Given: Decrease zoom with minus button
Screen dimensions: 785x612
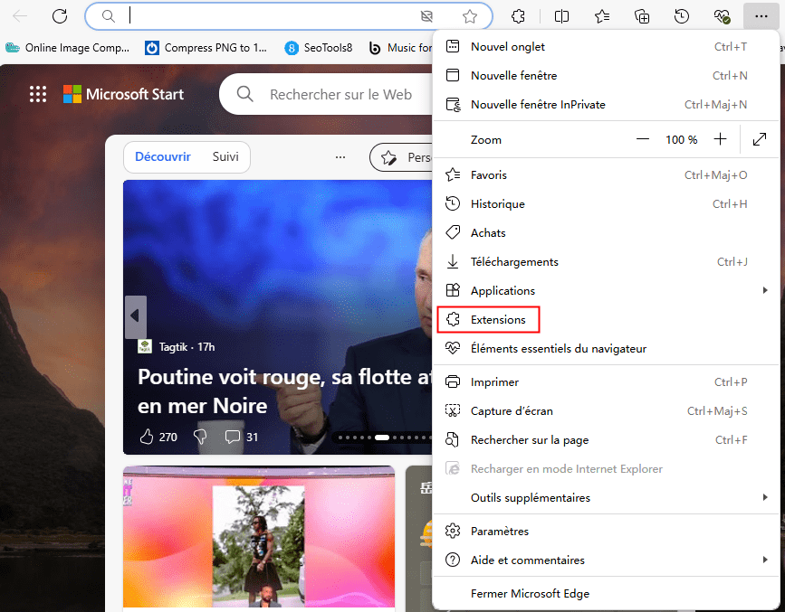Looking at the screenshot, I should pyautogui.click(x=642, y=139).
